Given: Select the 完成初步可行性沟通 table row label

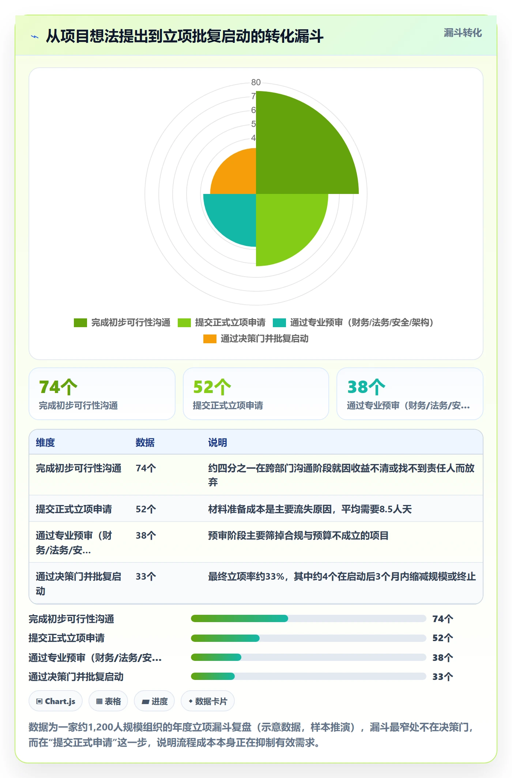Looking at the screenshot, I should click(79, 468).
